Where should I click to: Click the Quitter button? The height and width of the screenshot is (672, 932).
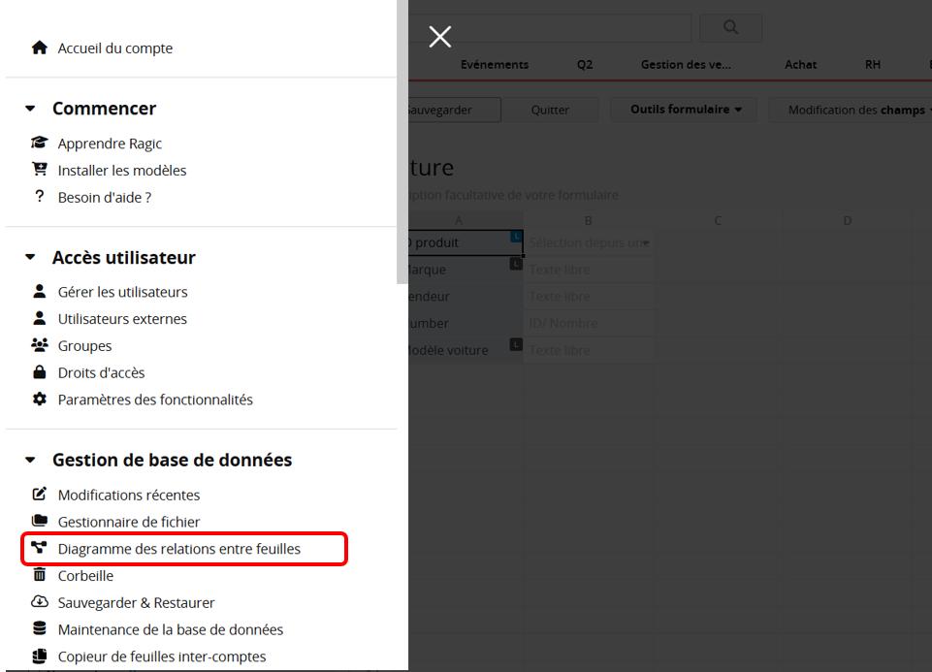tap(550, 110)
